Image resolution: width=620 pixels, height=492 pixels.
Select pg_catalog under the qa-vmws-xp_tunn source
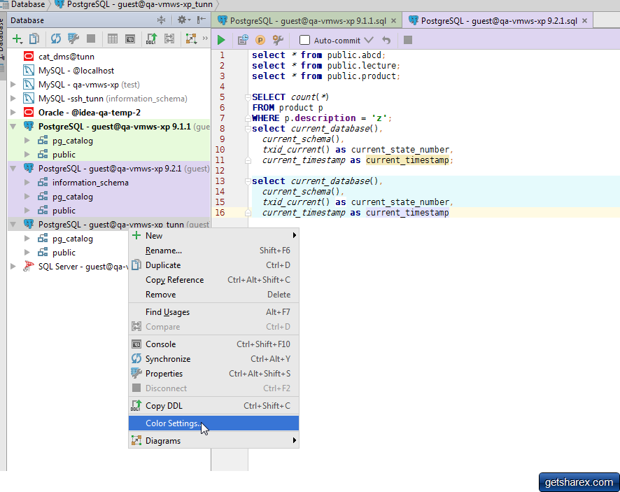pos(73,239)
